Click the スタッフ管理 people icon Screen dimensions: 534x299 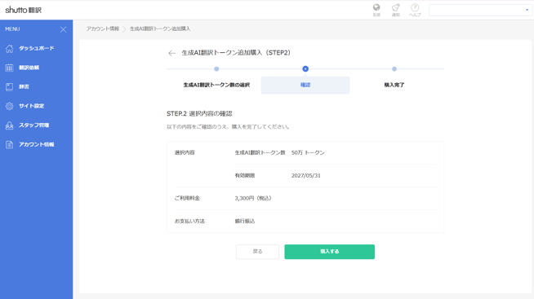(x=9, y=125)
